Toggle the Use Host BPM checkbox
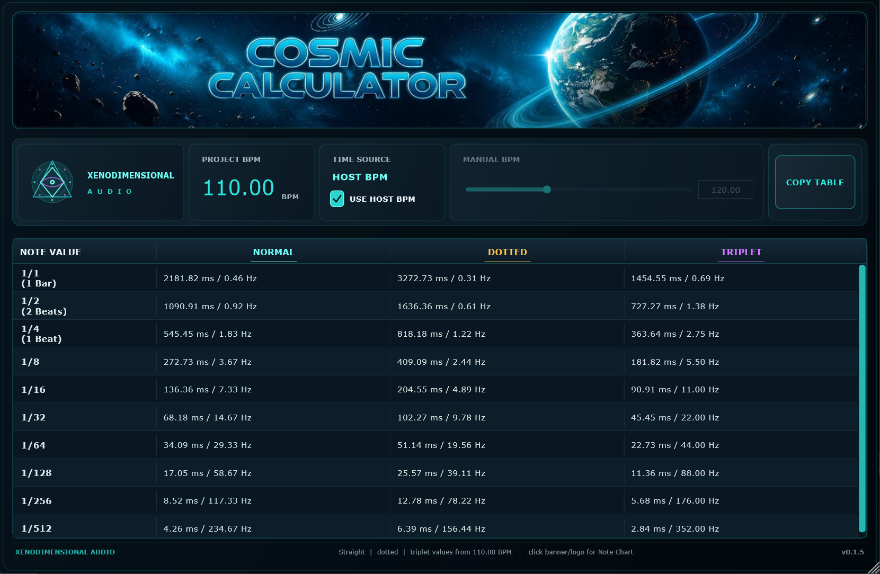This screenshot has height=574, width=880. pos(337,199)
